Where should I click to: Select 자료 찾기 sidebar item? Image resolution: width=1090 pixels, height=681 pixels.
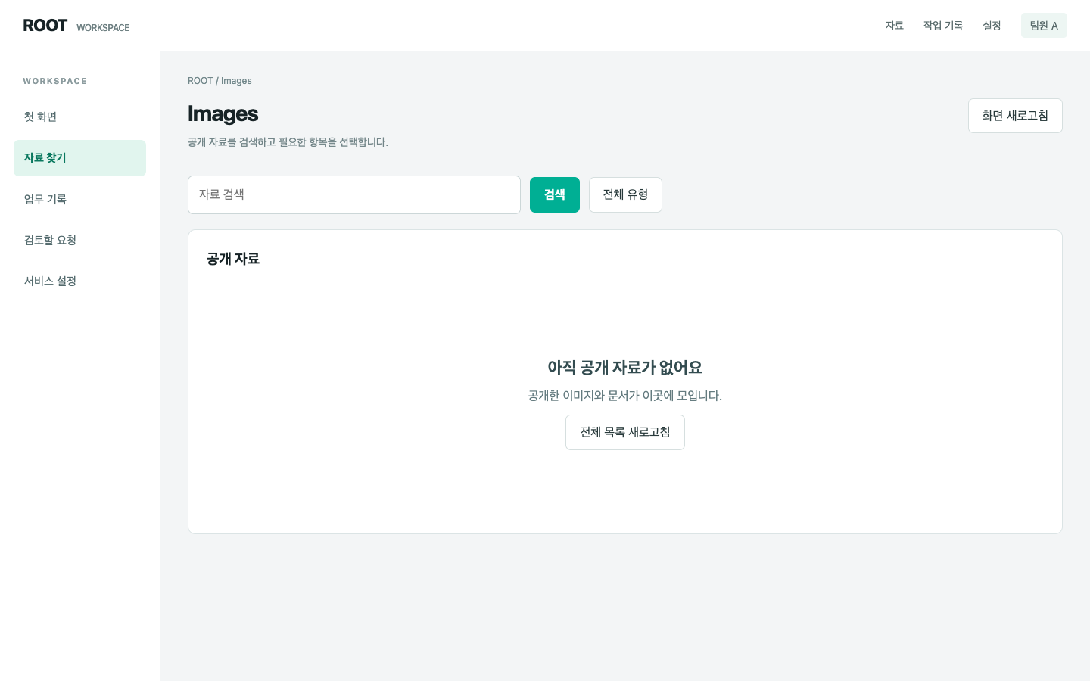(79, 158)
